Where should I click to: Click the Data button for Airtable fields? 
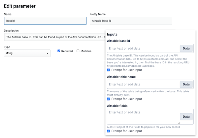click(x=186, y=117)
